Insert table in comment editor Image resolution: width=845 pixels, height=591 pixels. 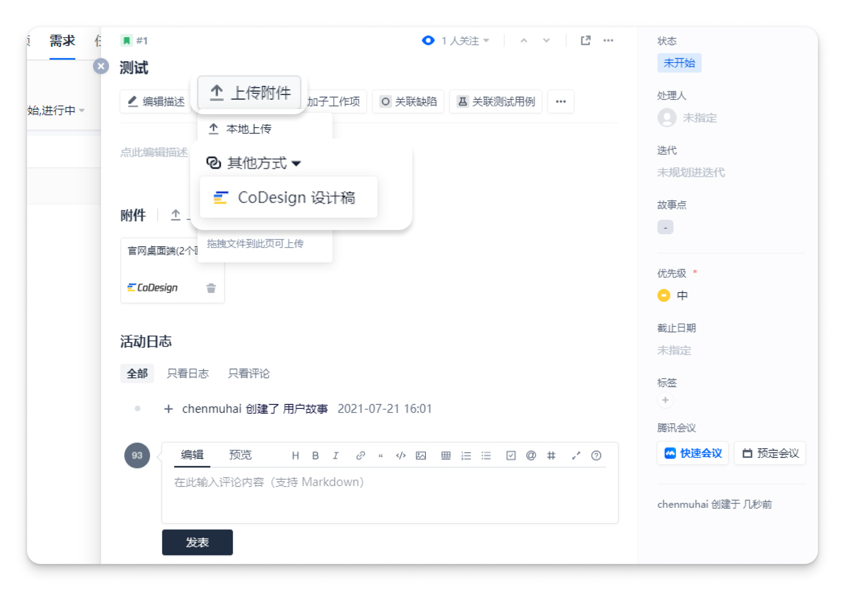pos(445,455)
